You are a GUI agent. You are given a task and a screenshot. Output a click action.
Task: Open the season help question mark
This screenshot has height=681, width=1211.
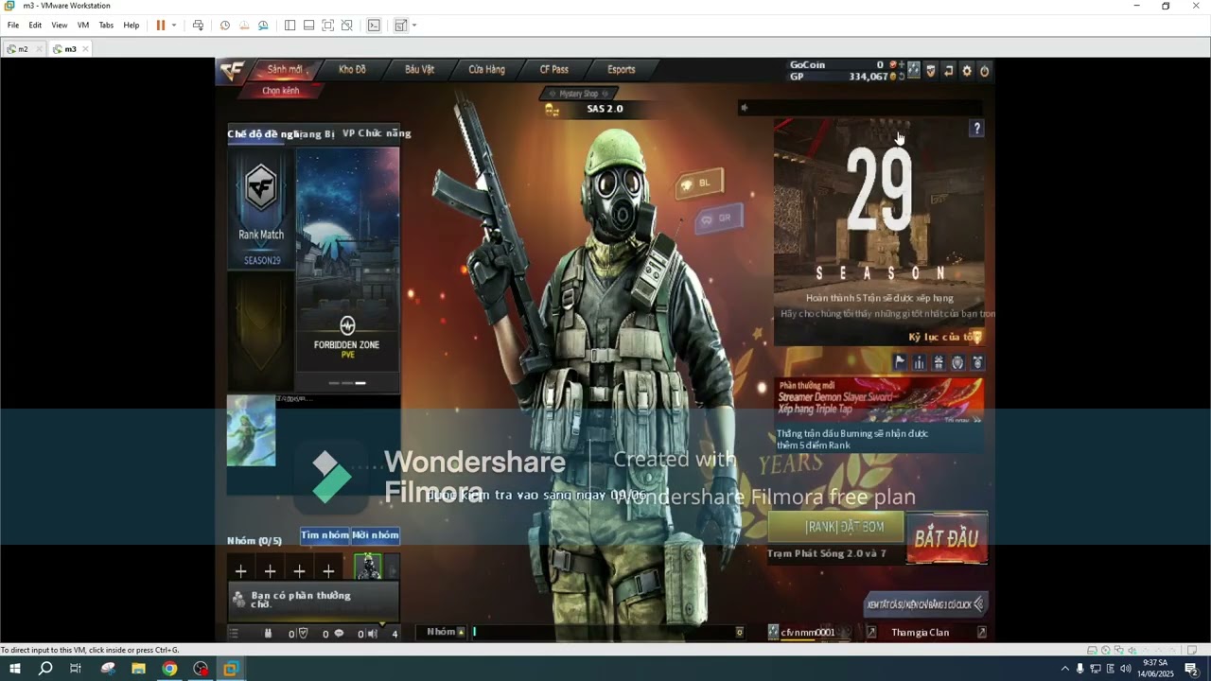[976, 129]
